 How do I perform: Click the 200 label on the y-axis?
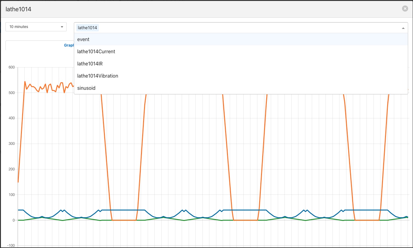tap(12, 169)
